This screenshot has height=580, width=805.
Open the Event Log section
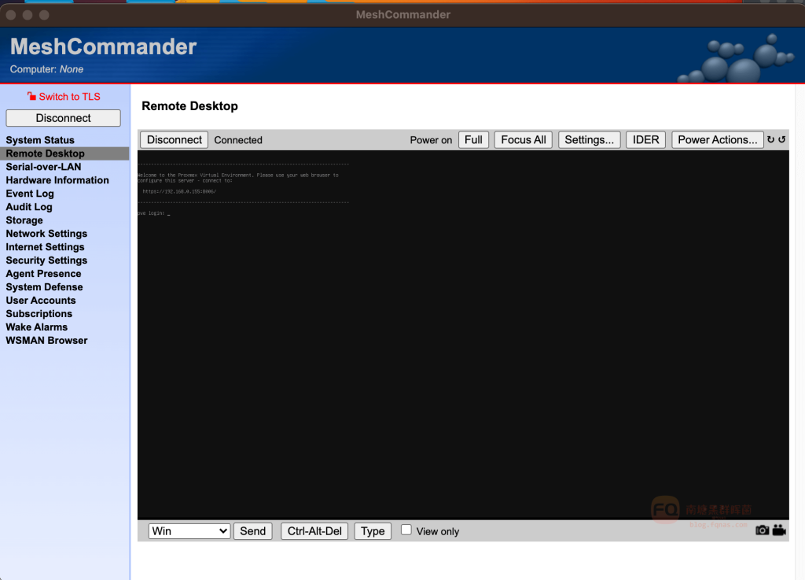click(x=30, y=194)
